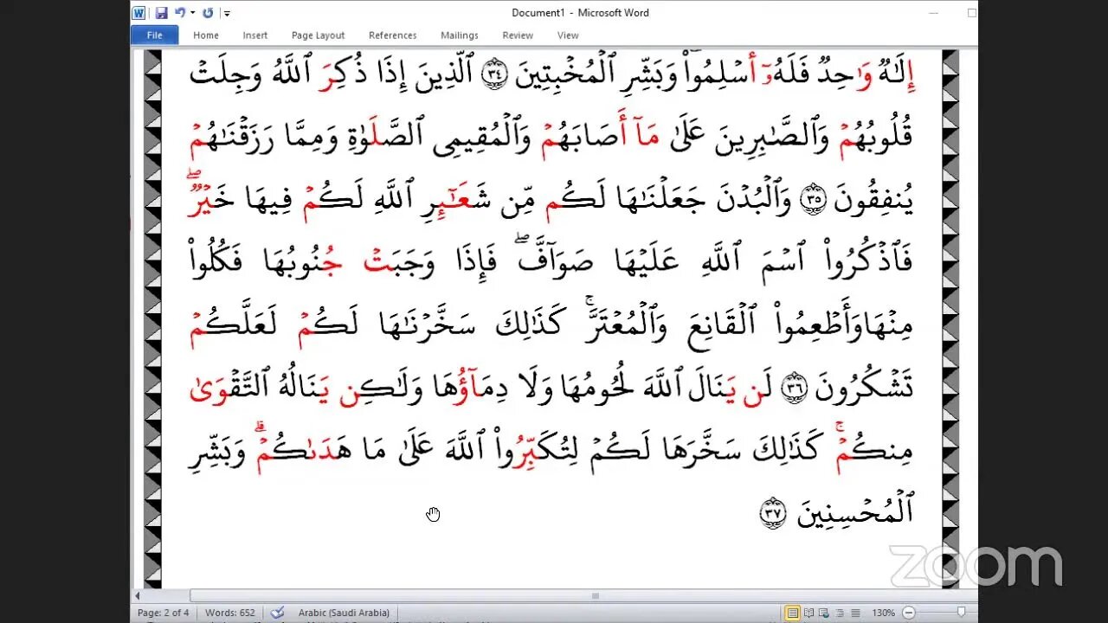Customize the Quick Access Toolbar dropdown
The width and height of the screenshot is (1108, 623).
tap(227, 13)
